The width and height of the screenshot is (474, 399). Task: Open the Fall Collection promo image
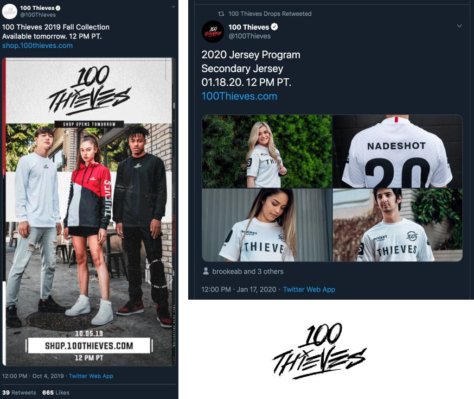[x=89, y=212]
